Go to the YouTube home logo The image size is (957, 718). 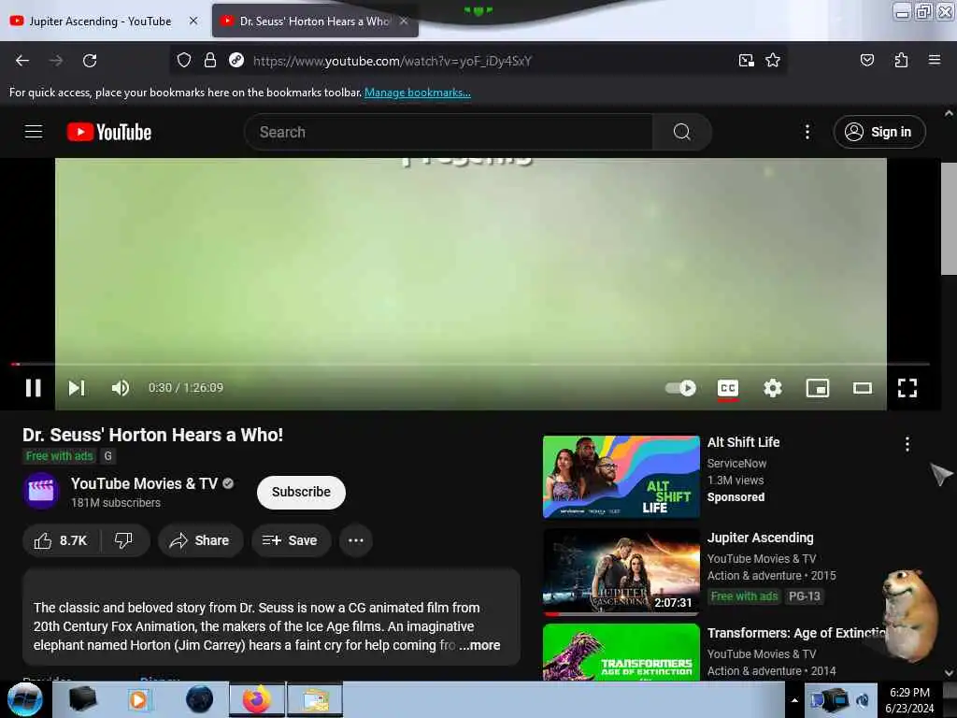click(109, 132)
